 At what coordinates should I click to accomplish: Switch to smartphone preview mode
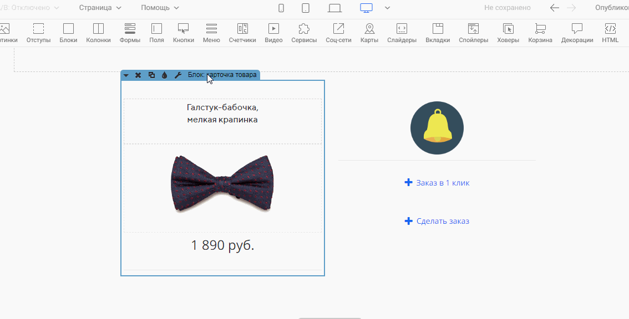(x=281, y=8)
